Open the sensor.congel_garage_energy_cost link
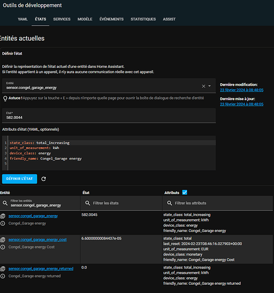 click(38, 240)
